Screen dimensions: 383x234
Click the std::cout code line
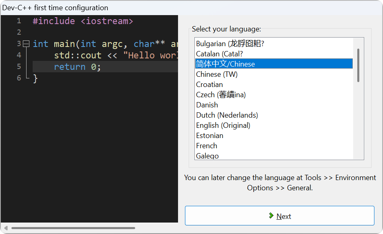click(x=116, y=56)
